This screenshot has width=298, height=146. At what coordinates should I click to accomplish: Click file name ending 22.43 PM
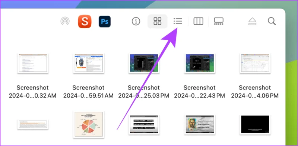(200, 92)
